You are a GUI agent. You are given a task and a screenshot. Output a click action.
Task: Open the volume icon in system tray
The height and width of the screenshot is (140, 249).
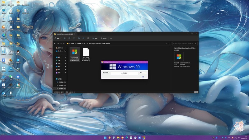(x=239, y=138)
